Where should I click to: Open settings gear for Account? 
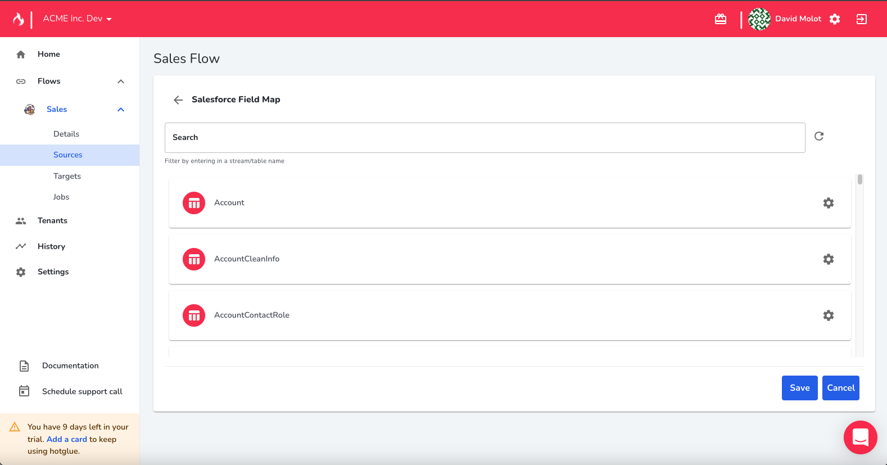[x=829, y=203]
